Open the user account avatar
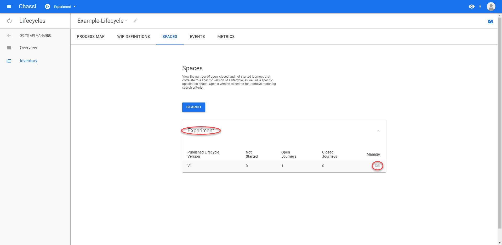The height and width of the screenshot is (245, 502). coord(491,7)
